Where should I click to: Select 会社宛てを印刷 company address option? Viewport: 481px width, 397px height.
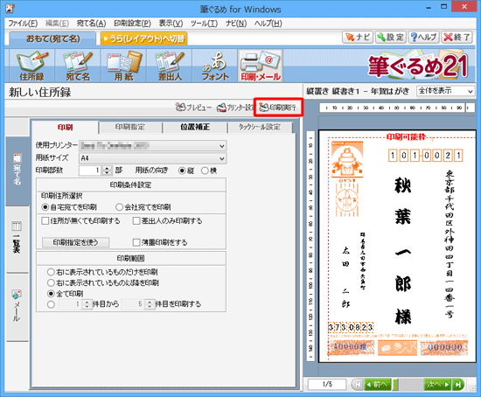click(x=143, y=207)
